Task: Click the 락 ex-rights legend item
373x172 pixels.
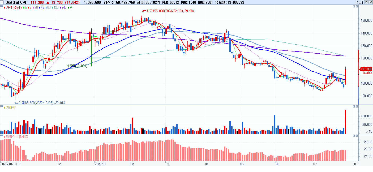Action: click(70, 8)
